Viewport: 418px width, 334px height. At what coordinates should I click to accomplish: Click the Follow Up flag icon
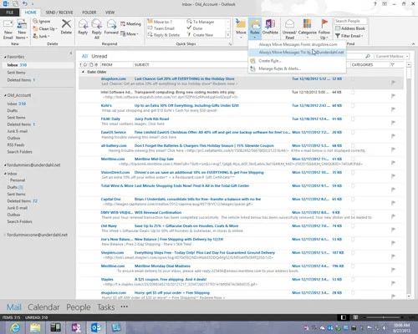coord(324,23)
